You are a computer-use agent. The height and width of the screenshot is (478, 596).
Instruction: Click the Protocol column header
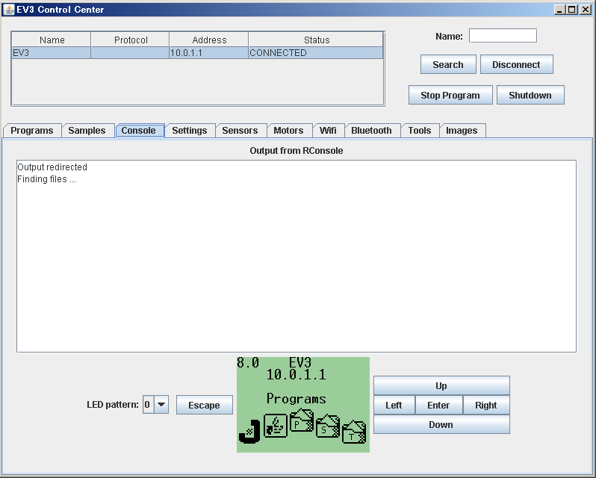click(x=131, y=40)
